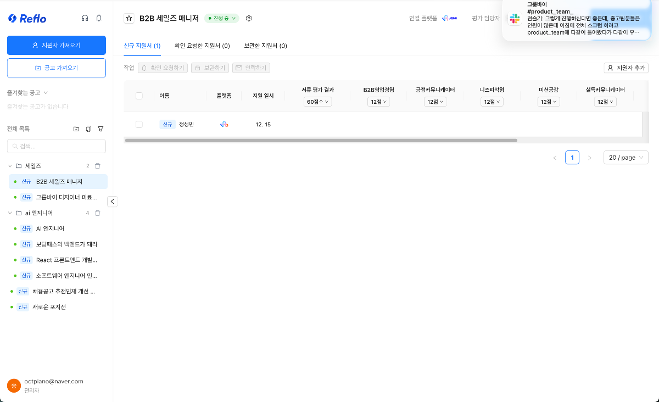The width and height of the screenshot is (659, 402).
Task: Check the duplicate pages icon near 전체 목록
Action: (x=88, y=128)
